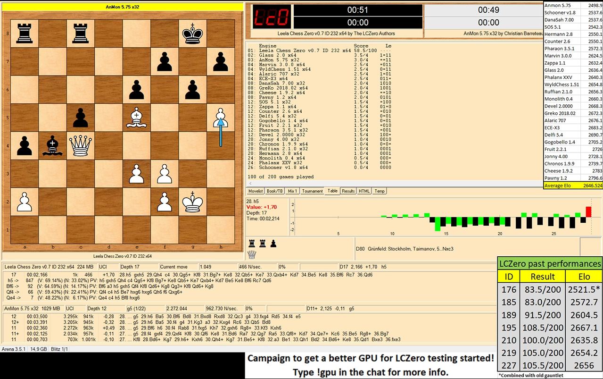Click the black pawn on a4
This screenshot has height=379, width=603.
[x=24, y=146]
